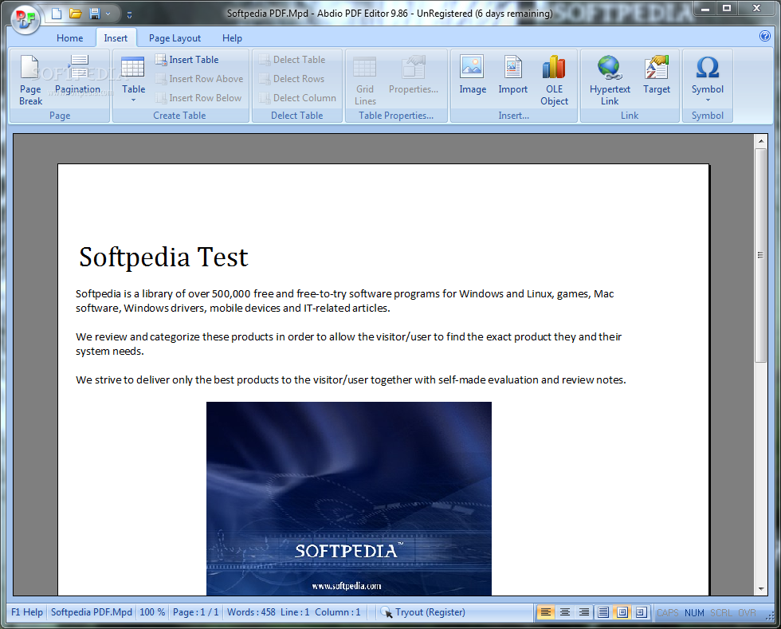
Task: Click Insert Table
Action: [186, 60]
